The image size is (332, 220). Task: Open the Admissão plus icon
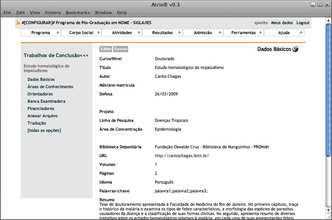coord(220,32)
